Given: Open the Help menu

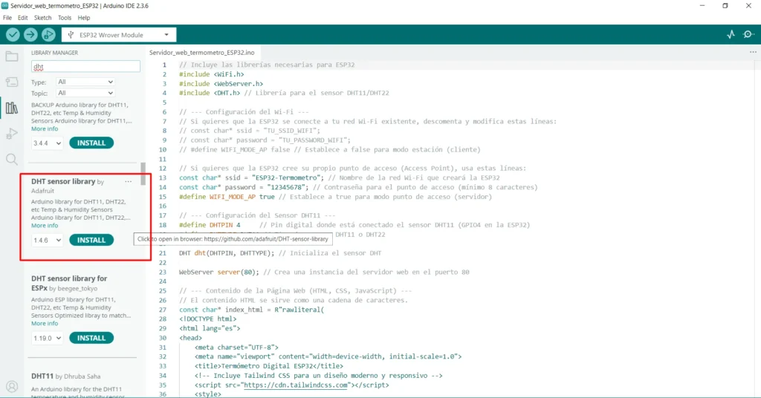Looking at the screenshot, I should coord(84,18).
